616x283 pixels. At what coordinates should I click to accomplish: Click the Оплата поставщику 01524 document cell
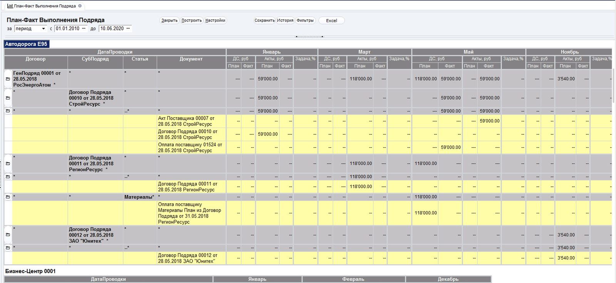click(x=191, y=147)
